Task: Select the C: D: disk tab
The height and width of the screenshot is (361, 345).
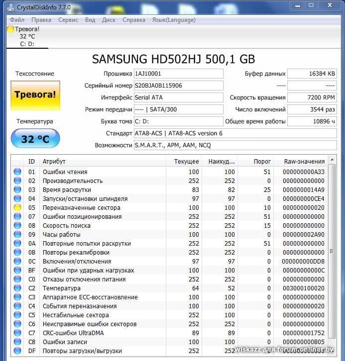Action: [x=27, y=37]
